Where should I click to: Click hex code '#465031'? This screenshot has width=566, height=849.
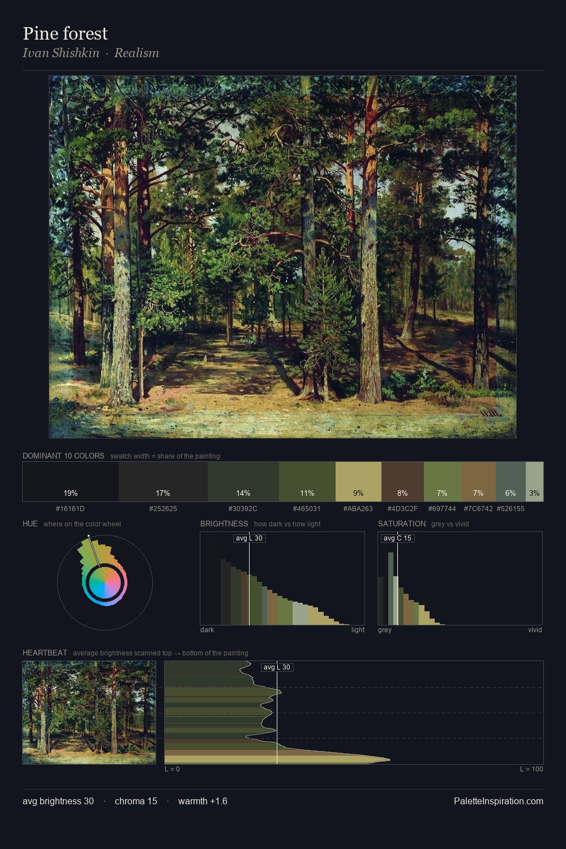(x=307, y=508)
